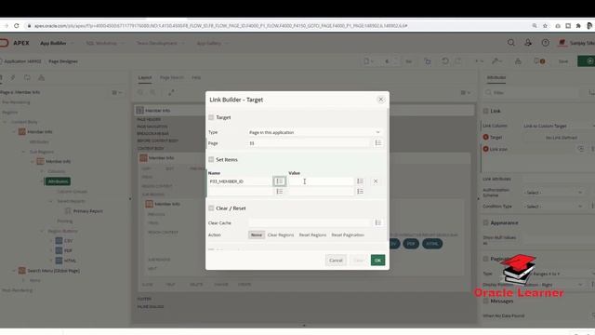595x335 pixels.
Task: Open the Type dropdown in Link Builder
Action: (314, 132)
